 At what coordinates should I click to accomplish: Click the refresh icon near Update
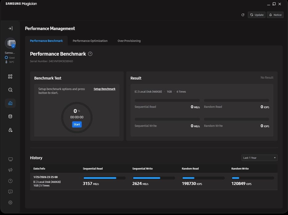tap(243, 15)
